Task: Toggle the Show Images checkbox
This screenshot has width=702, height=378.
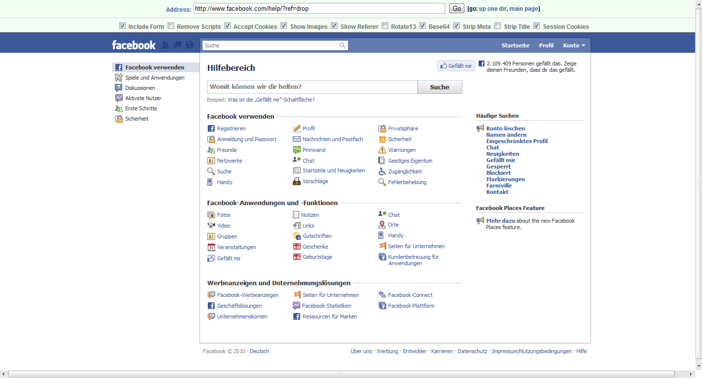Action: [284, 26]
